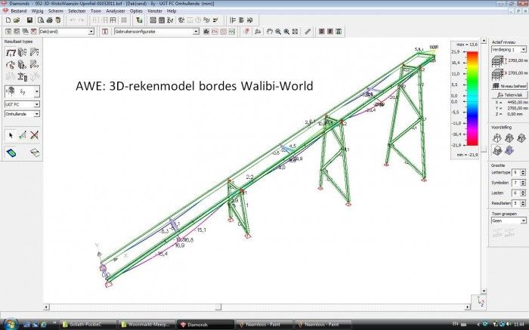Click the Zoom to fit icon
The width and height of the screenshot is (529, 330).
(x=295, y=32)
